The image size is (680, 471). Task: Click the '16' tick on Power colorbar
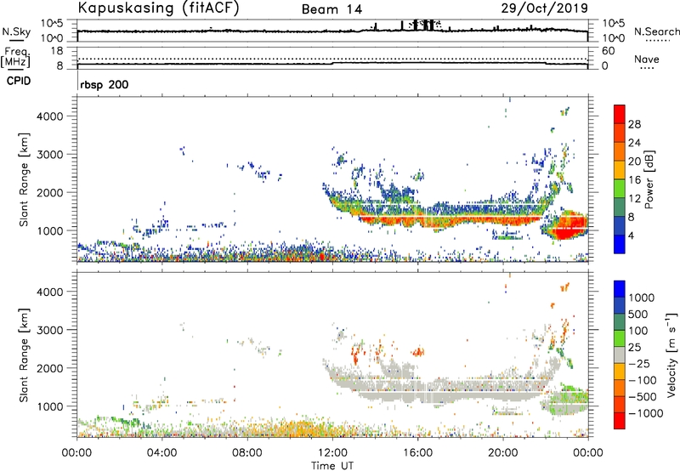(634, 180)
